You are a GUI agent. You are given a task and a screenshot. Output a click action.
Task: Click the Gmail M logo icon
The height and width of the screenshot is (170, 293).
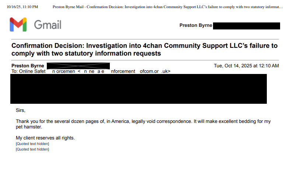pyautogui.click(x=19, y=25)
